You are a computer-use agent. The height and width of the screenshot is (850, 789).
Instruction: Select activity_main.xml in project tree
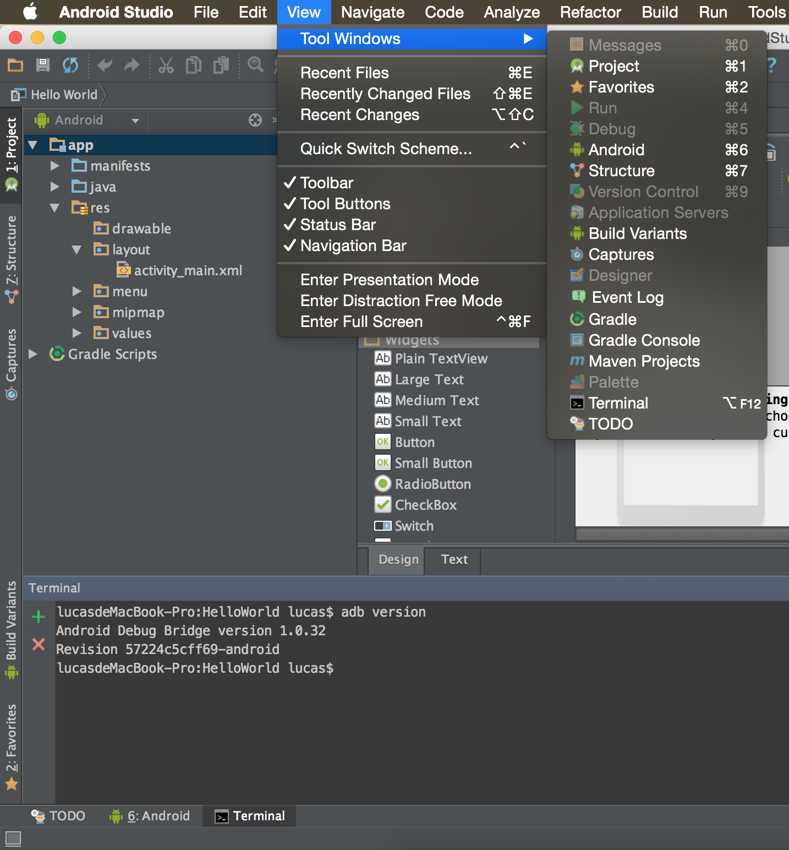point(180,270)
